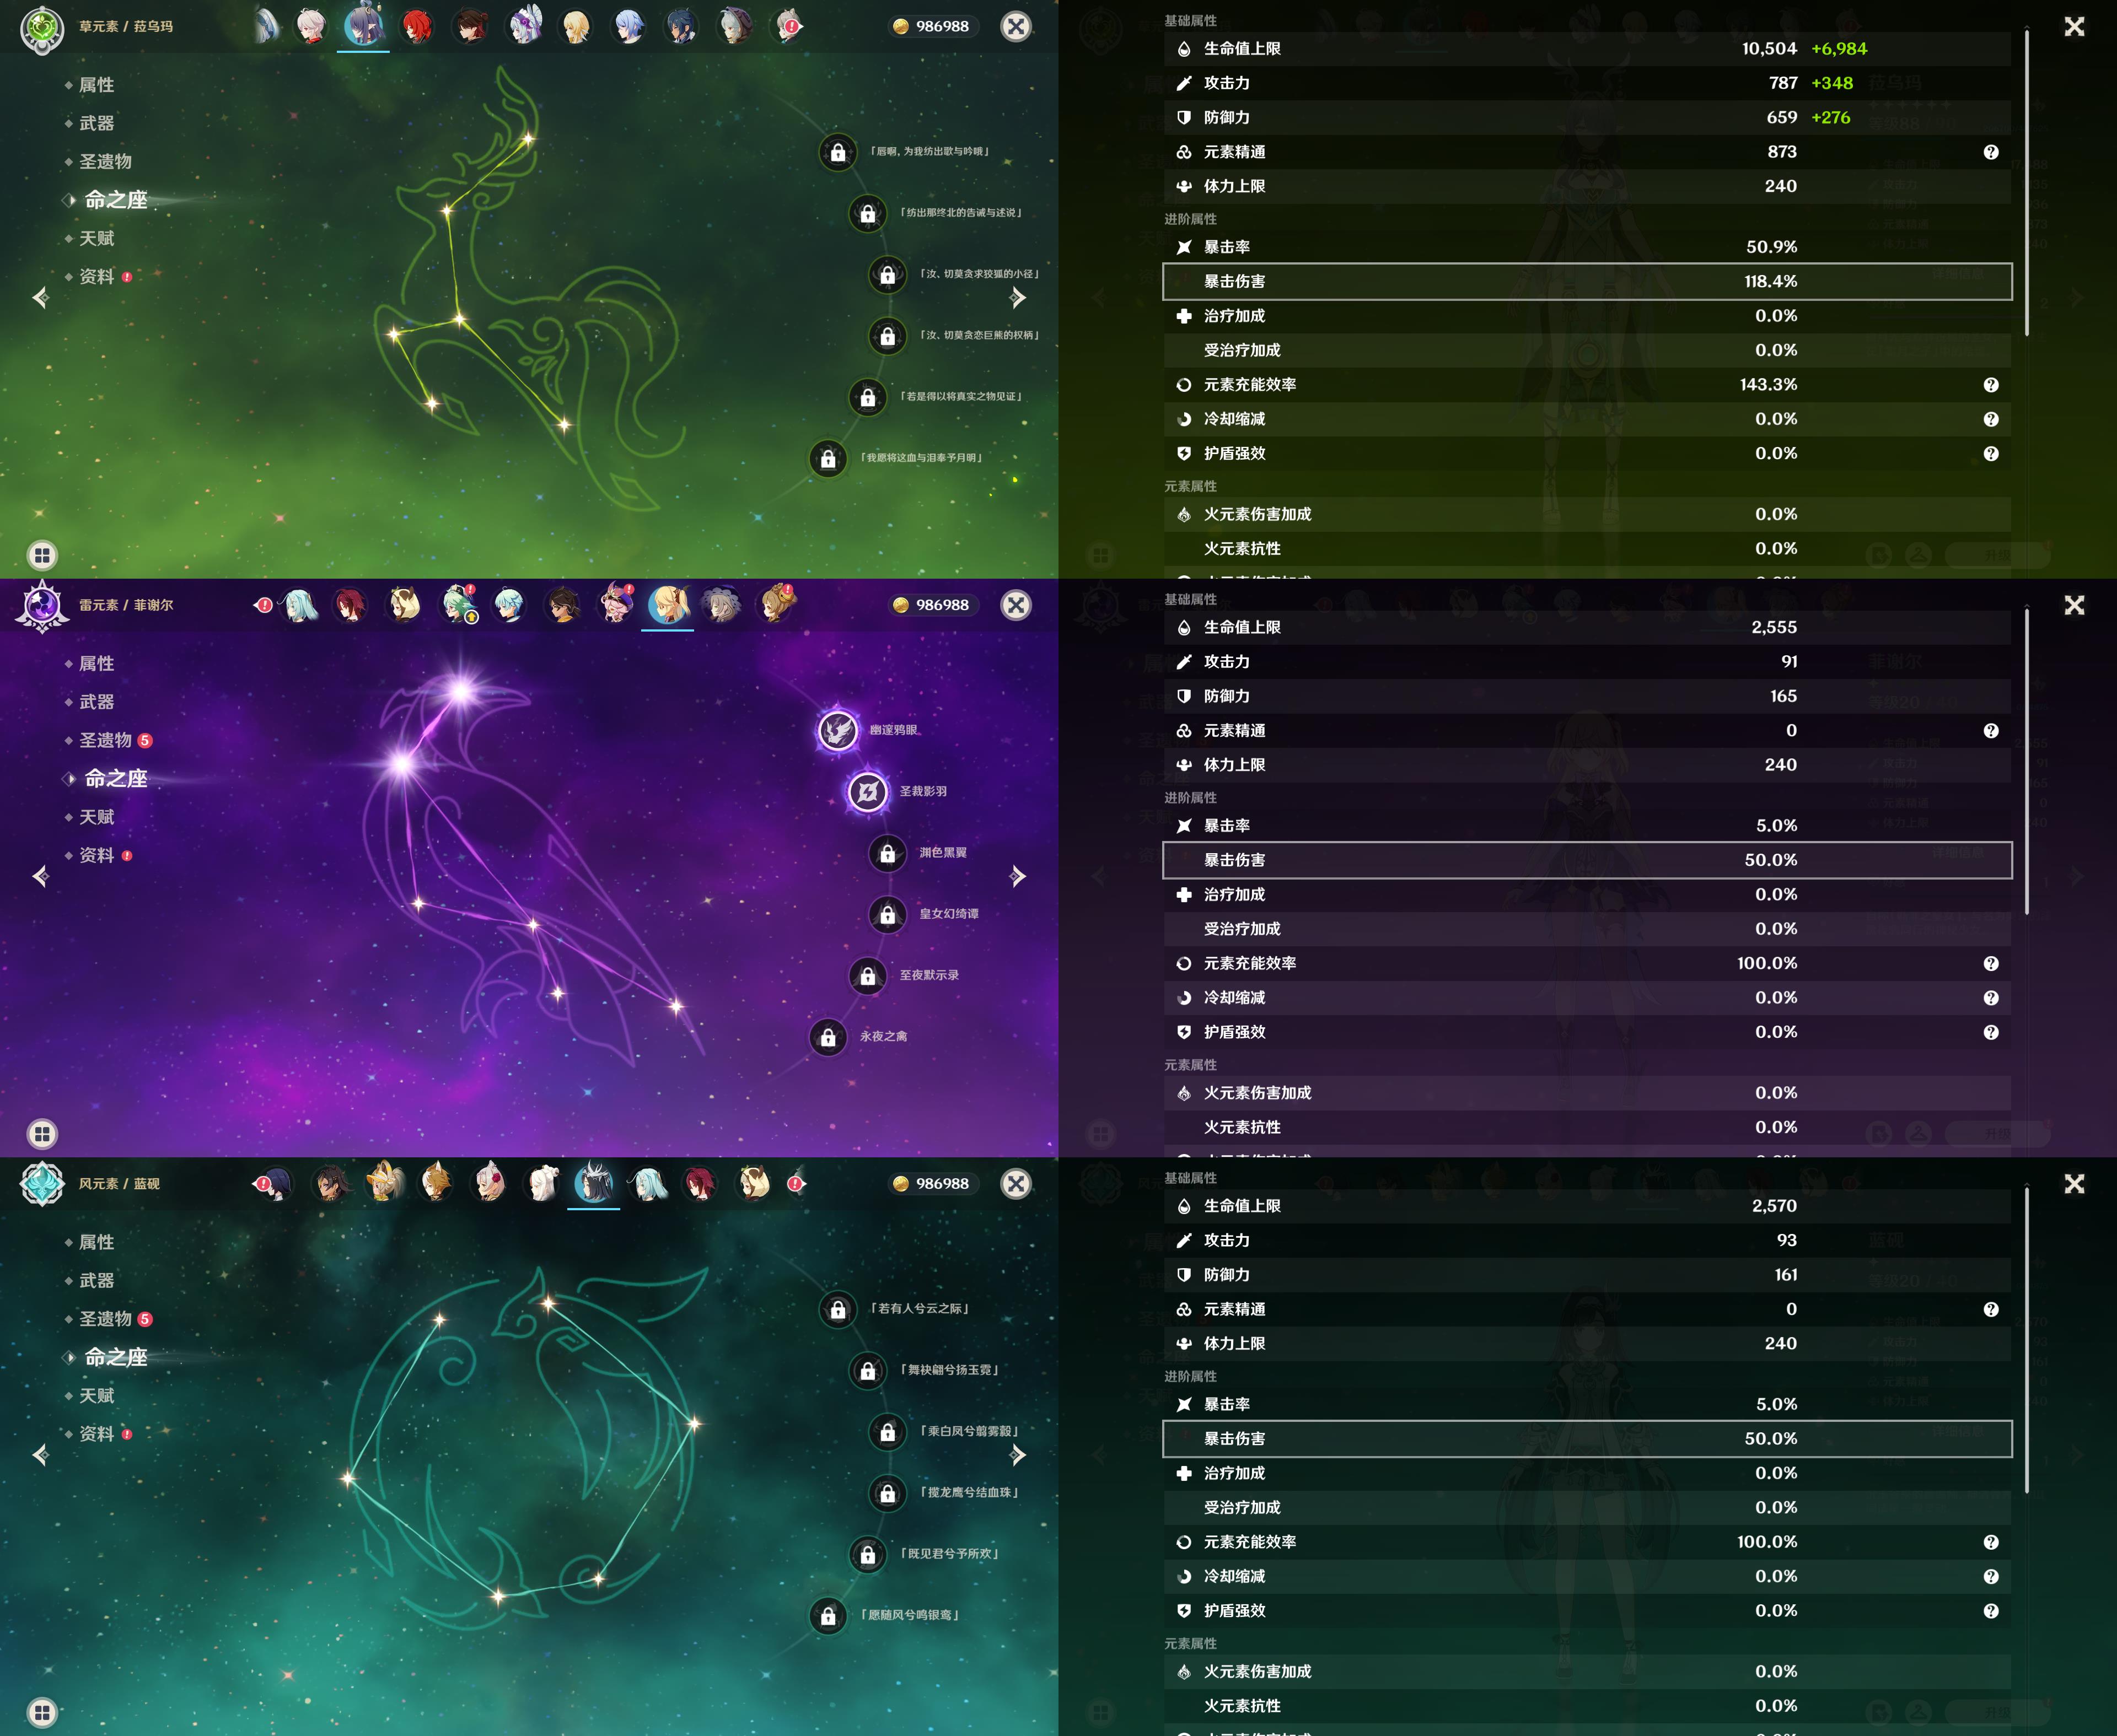This screenshot has height=1736, width=2117.
Task: Open the unlocked 幽邃鸦眼 constellation node
Action: (839, 731)
